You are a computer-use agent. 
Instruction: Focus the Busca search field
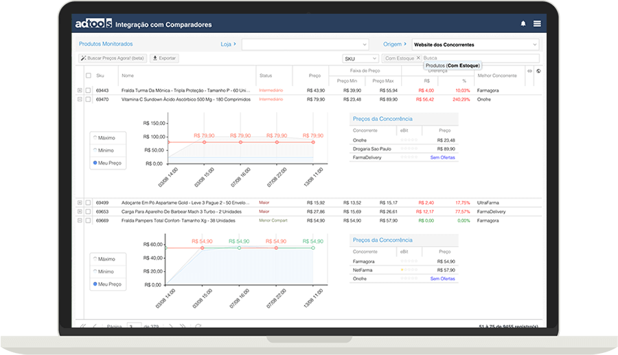pyautogui.click(x=481, y=58)
